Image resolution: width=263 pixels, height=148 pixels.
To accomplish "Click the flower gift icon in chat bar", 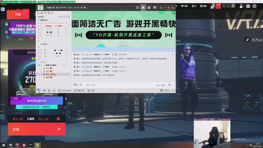I will point(169,85).
